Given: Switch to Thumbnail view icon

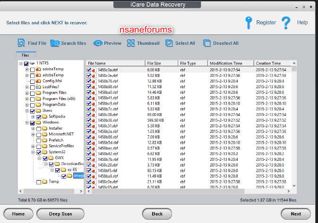Looking at the screenshot, I should [x=131, y=43].
